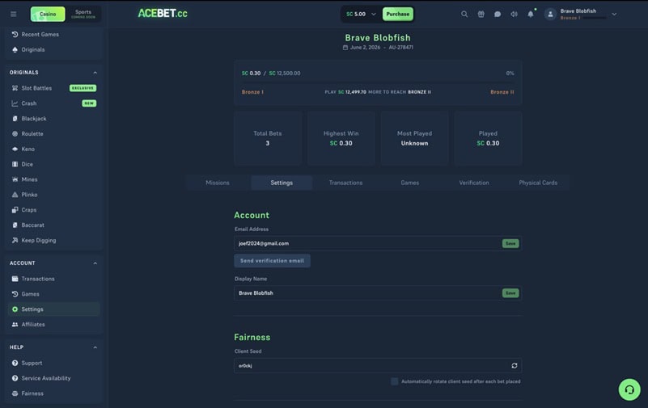Expand the user profile dropdown chevron
This screenshot has width=648, height=408.
point(614,14)
